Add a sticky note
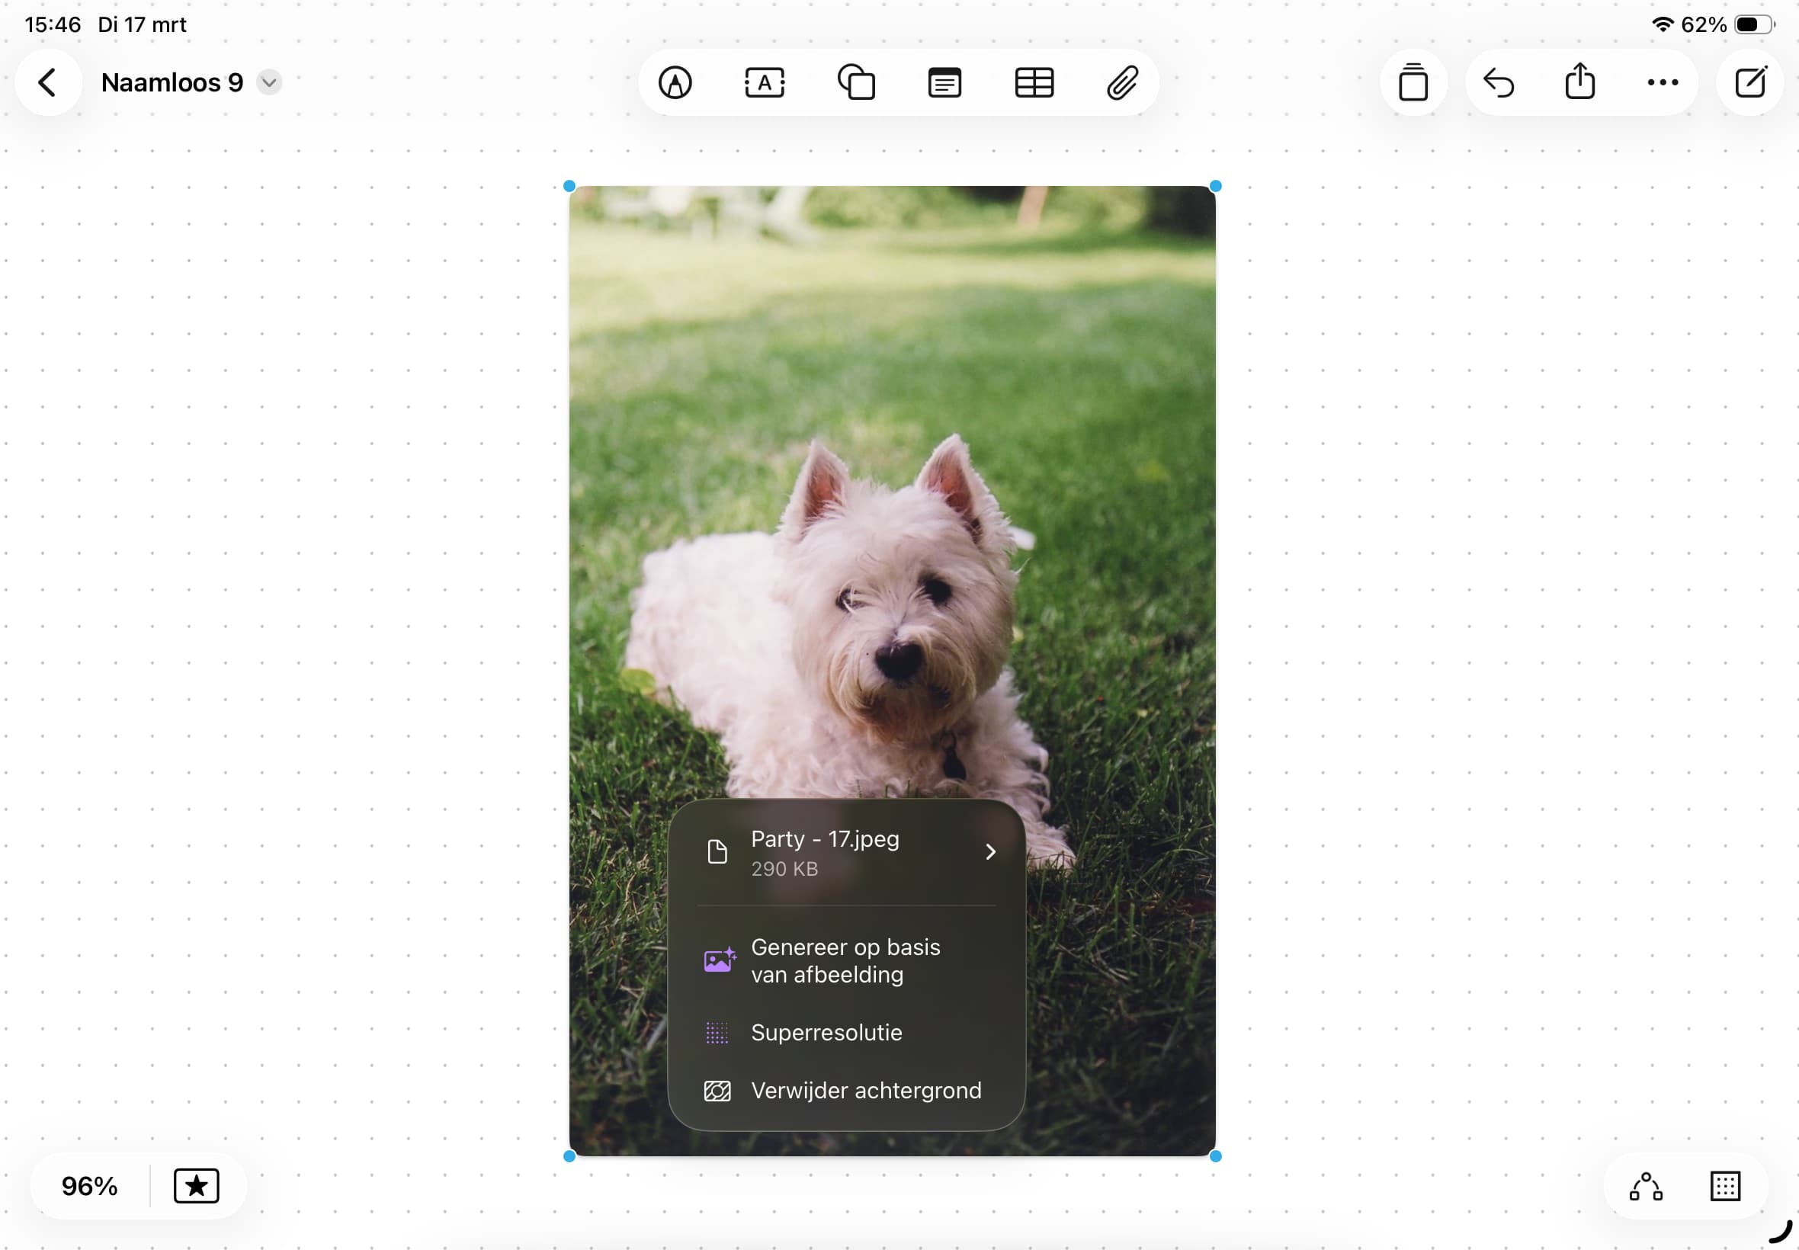 click(x=944, y=82)
